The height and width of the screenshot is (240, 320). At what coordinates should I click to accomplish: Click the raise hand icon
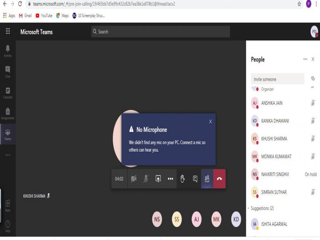coord(182,179)
